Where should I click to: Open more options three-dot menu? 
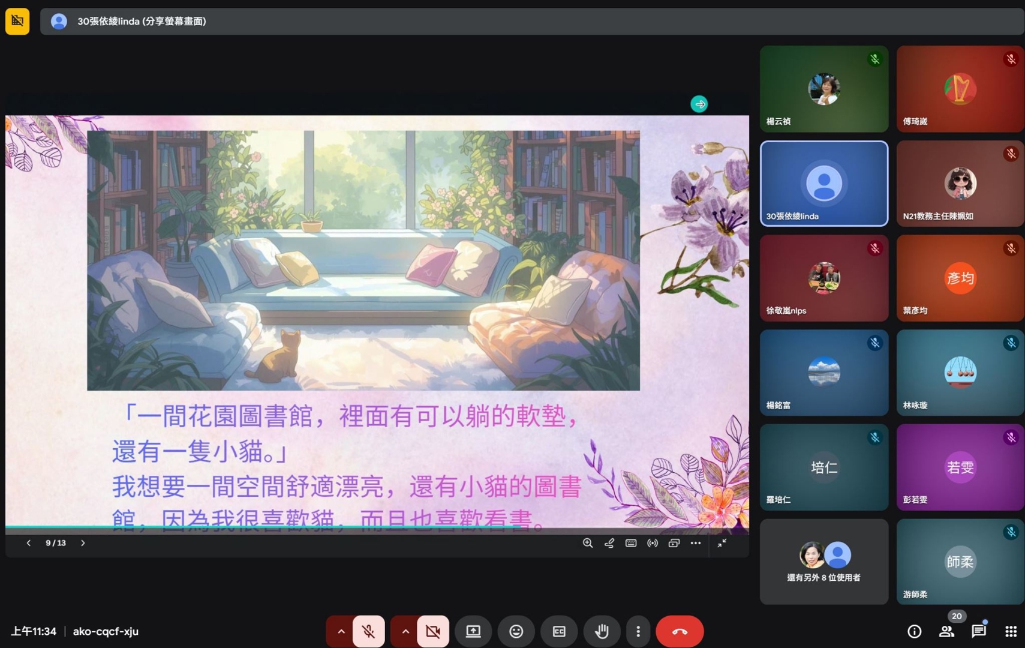pos(638,631)
